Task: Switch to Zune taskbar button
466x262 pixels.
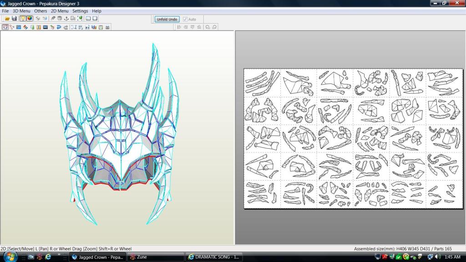Action: 156,257
